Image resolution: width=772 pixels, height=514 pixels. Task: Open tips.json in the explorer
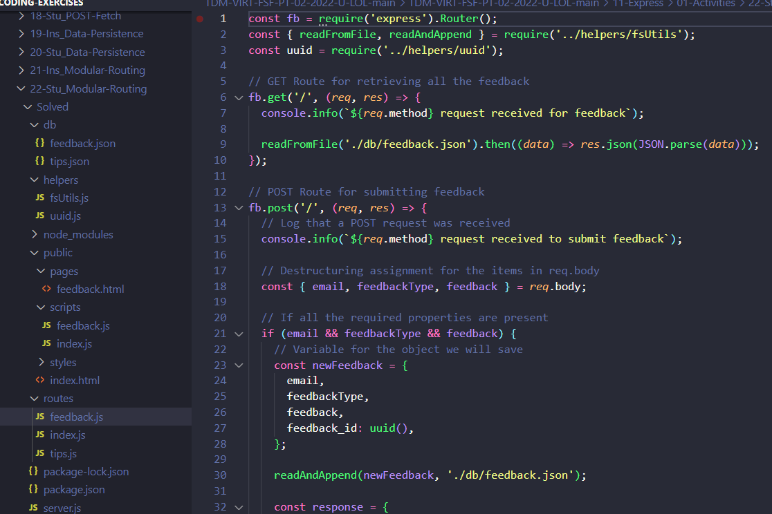click(69, 162)
